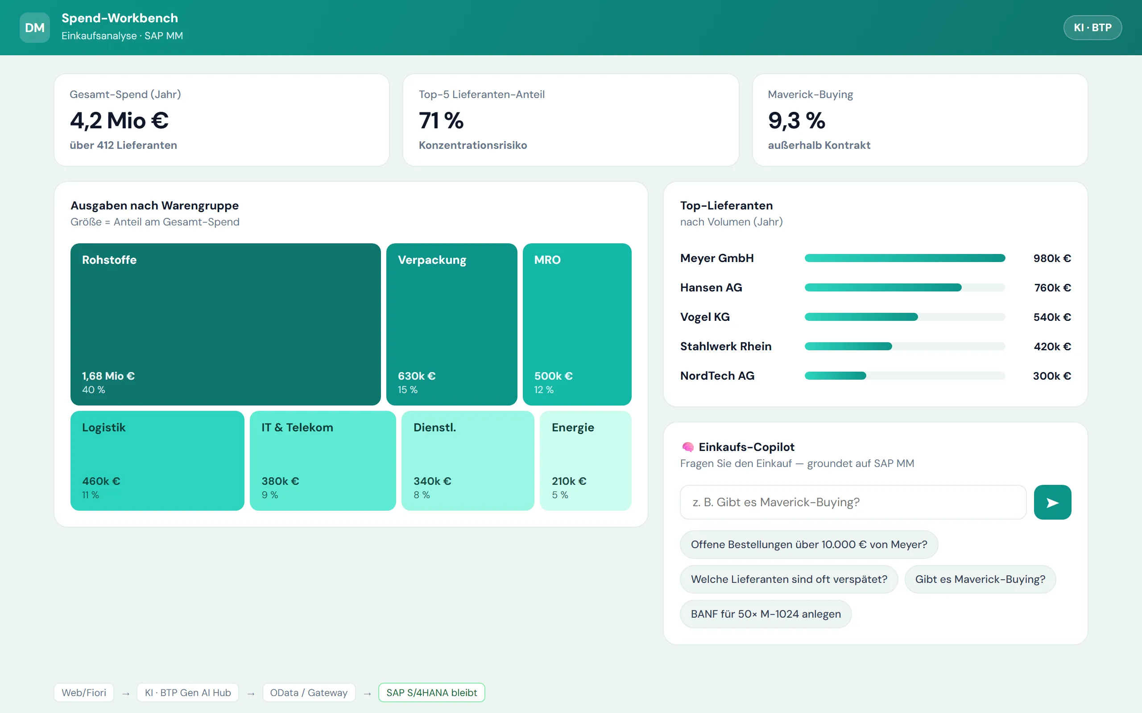Open the IT & Telekom treemap tile

click(323, 461)
